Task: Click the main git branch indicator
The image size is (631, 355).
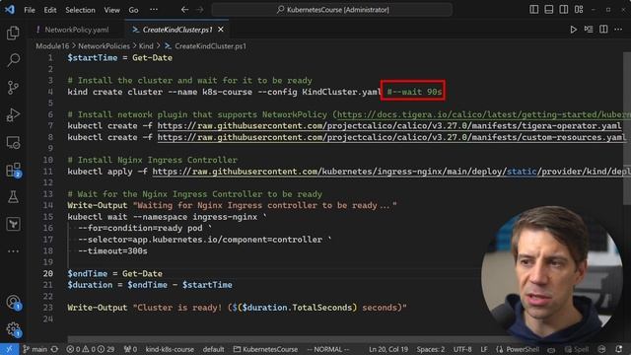Action: (x=35, y=349)
